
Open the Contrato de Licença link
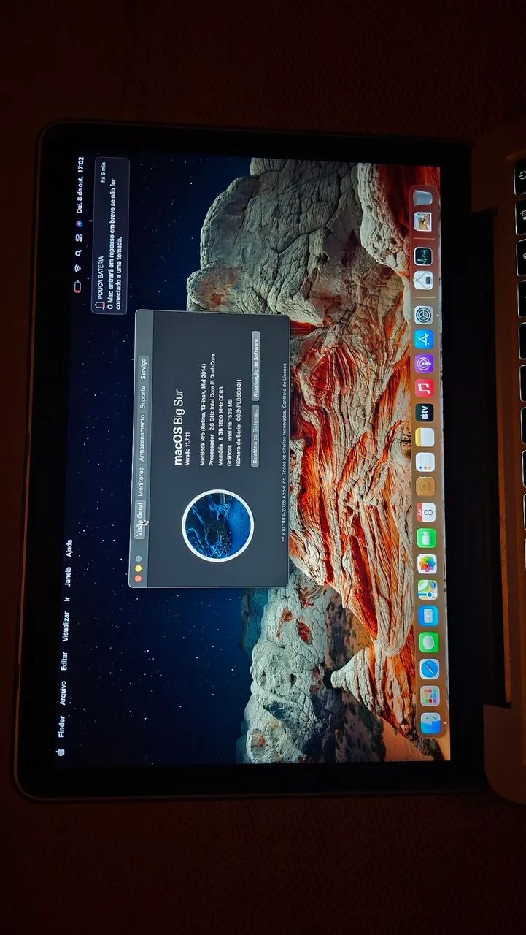pos(285,385)
